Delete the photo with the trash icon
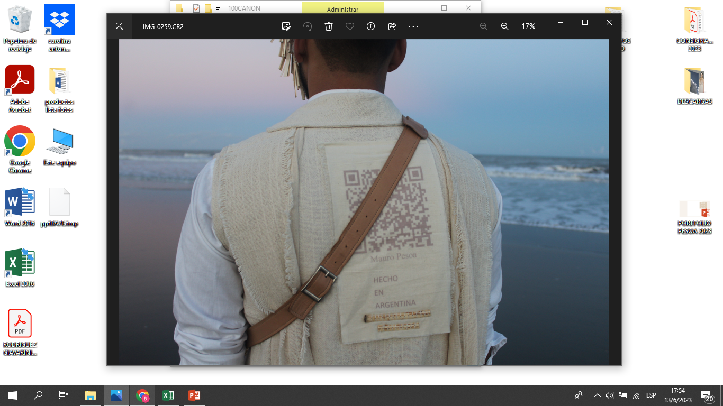 coord(329,26)
